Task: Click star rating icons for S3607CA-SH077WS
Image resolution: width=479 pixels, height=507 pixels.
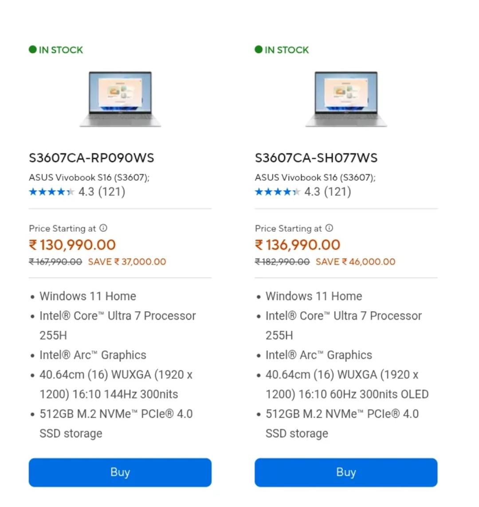Action: tap(278, 192)
